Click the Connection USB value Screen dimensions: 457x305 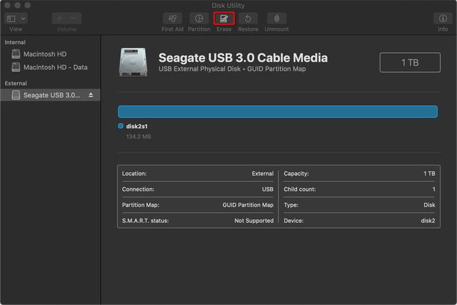click(268, 189)
